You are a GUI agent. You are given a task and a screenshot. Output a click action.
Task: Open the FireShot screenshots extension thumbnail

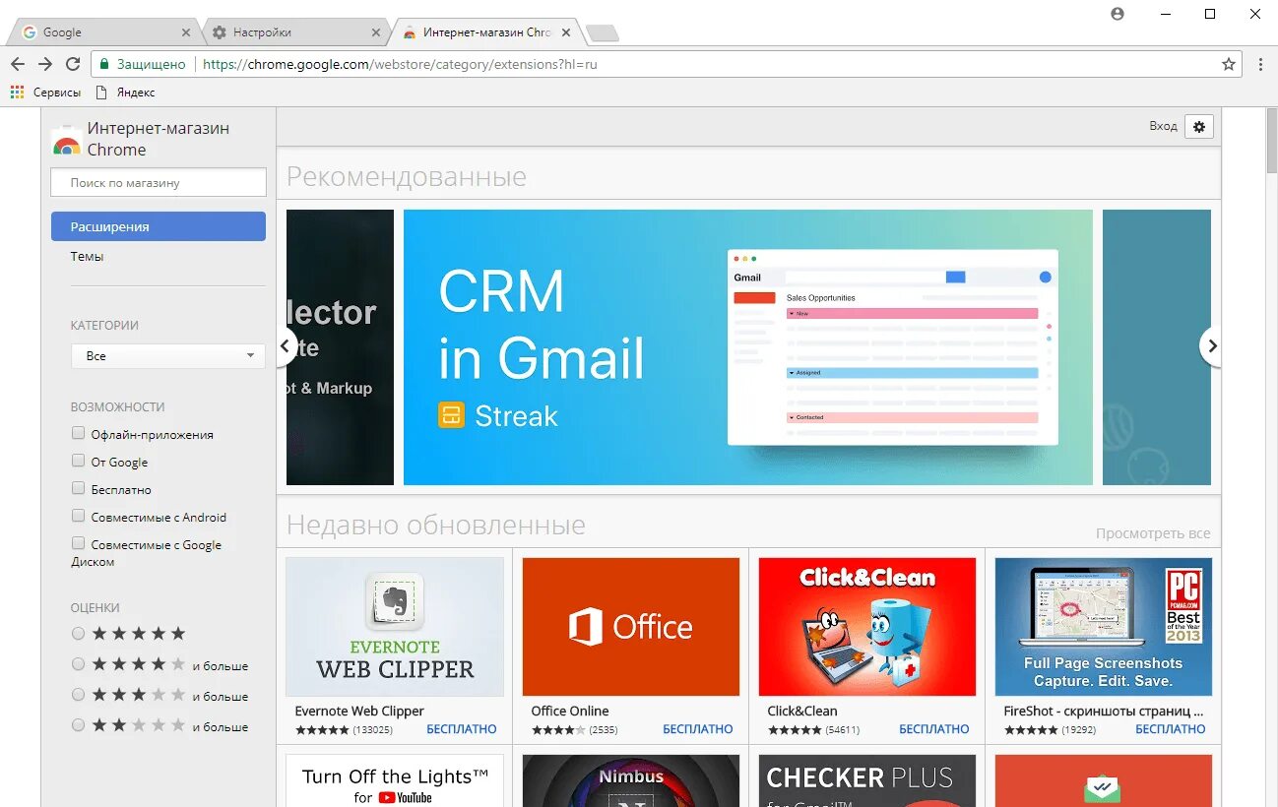tap(1104, 627)
